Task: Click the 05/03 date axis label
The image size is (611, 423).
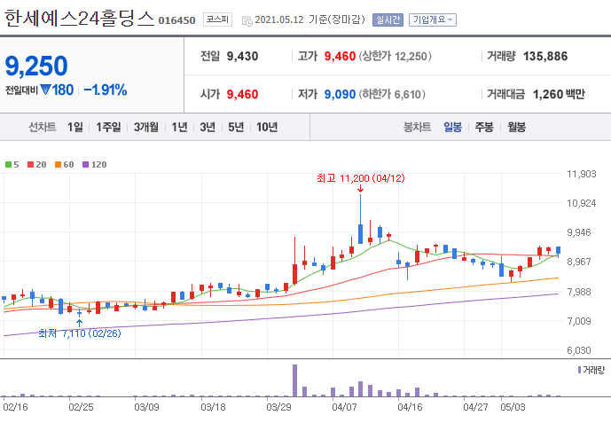Action: click(x=513, y=407)
